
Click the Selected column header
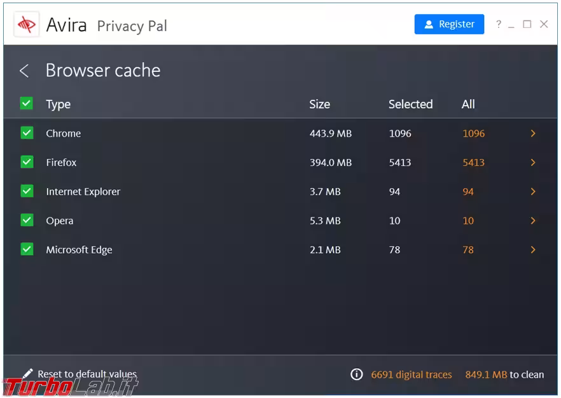coord(410,104)
